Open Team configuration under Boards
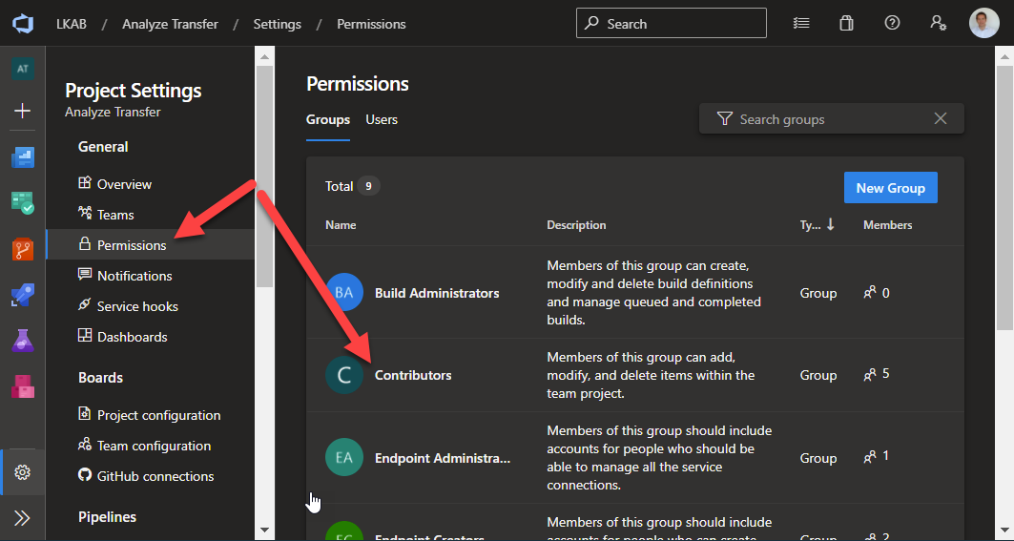The image size is (1014, 541). 154,446
